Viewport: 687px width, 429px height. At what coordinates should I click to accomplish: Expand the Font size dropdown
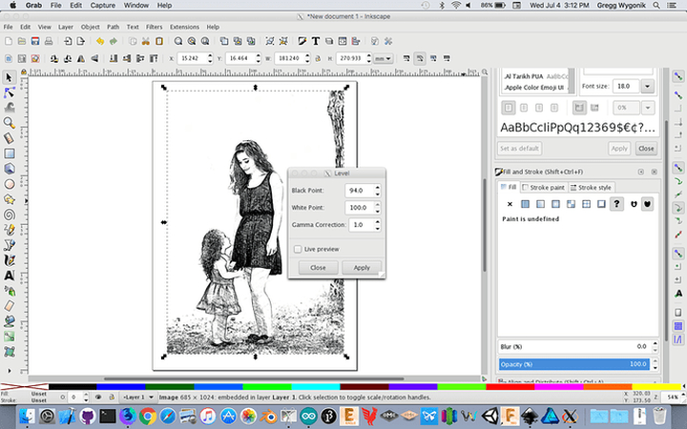(648, 86)
